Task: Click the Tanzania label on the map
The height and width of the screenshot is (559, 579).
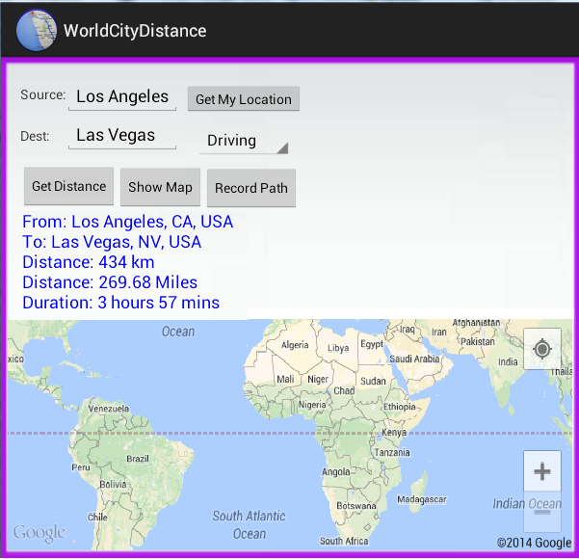Action: (392, 453)
